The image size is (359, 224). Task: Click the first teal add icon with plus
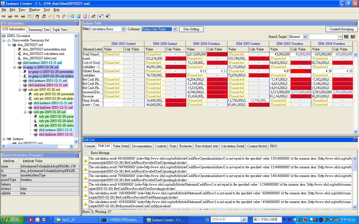[x=72, y=16]
